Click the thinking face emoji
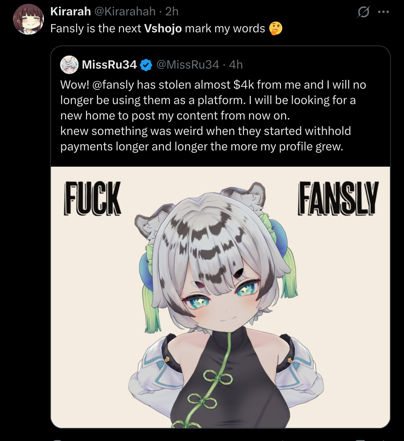 [x=276, y=28]
